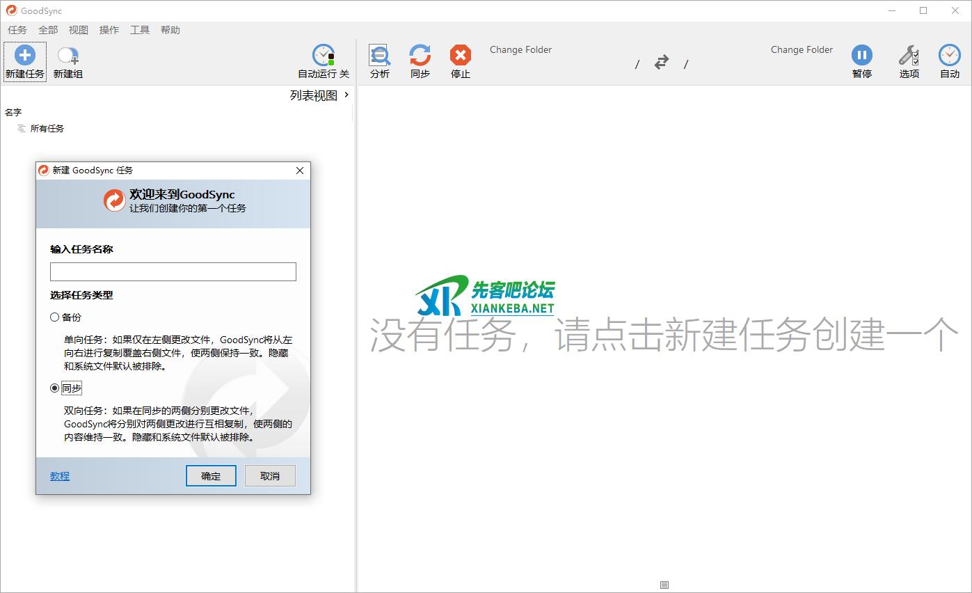Viewport: 972px width, 593px height.
Task: Click the task name input field
Action: (x=173, y=272)
